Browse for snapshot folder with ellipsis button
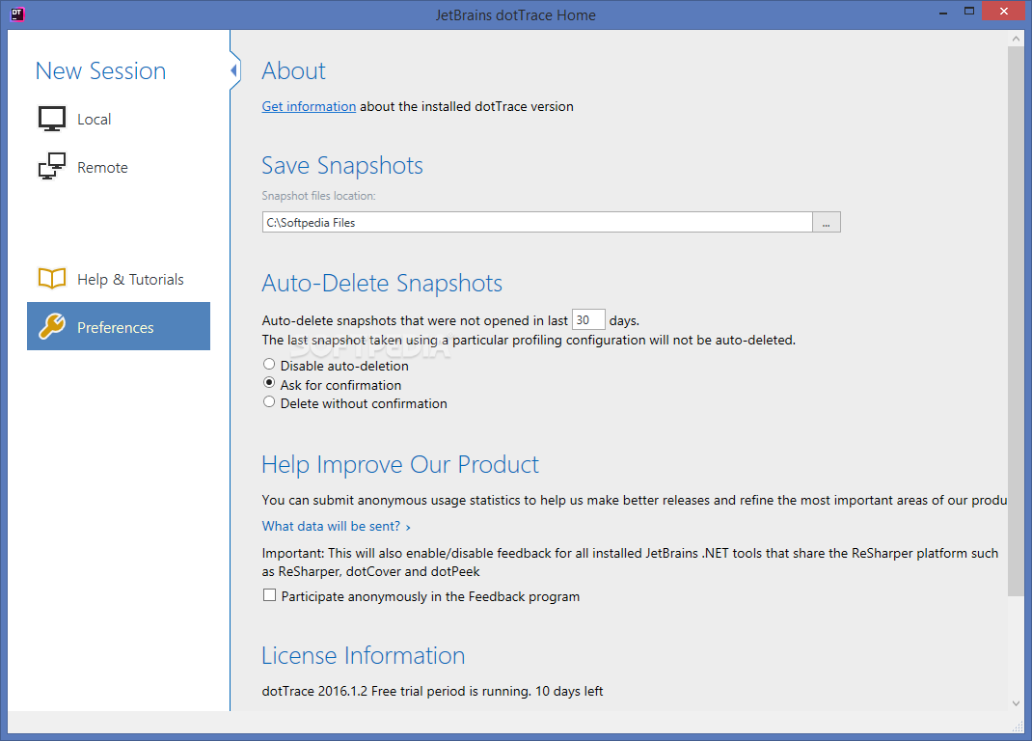 [826, 222]
